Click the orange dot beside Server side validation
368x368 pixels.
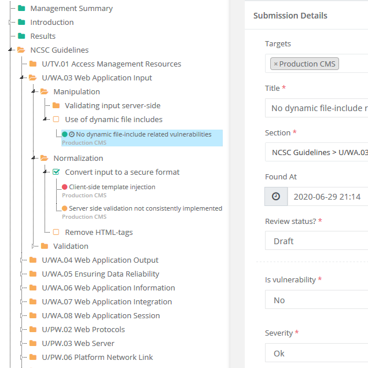pos(65,208)
